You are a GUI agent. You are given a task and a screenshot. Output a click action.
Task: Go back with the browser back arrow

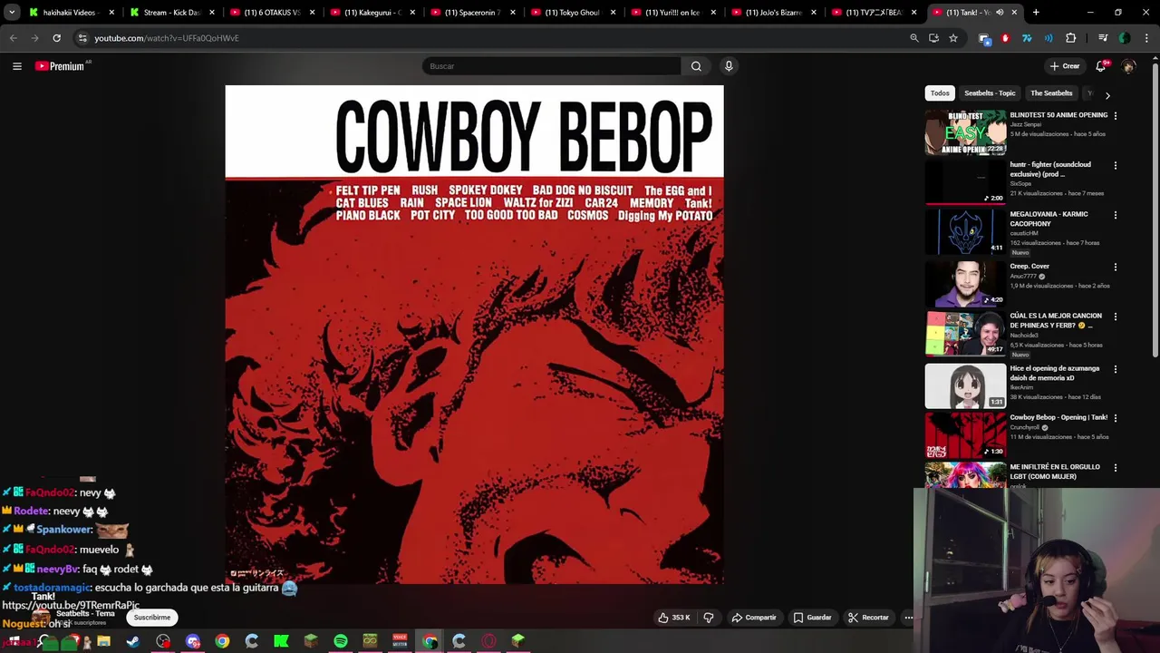14,38
